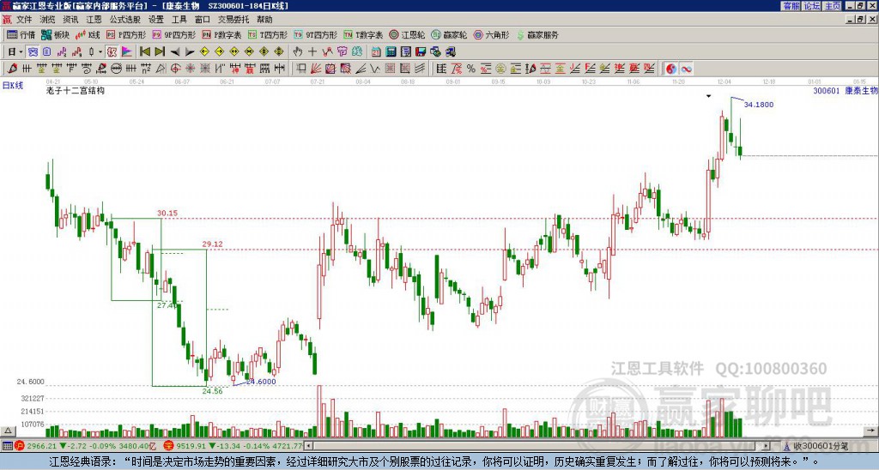Screen dimensions: 879x470
Task: Open the 客服 customer service link
Action: point(791,6)
